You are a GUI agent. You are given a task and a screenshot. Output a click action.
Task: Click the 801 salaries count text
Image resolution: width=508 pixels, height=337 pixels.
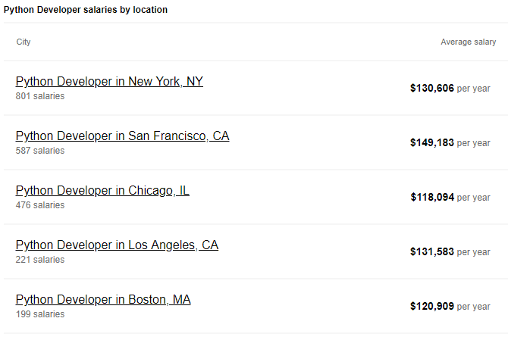40,96
